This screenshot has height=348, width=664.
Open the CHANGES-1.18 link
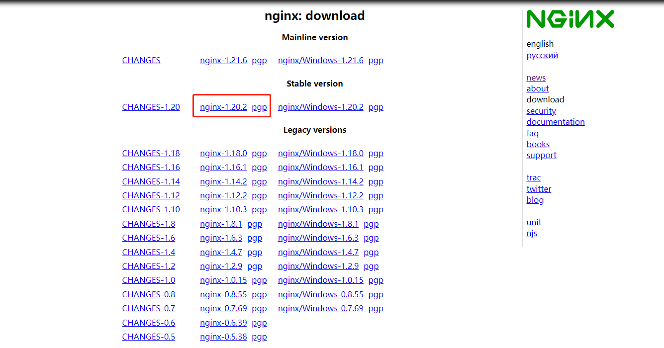151,153
